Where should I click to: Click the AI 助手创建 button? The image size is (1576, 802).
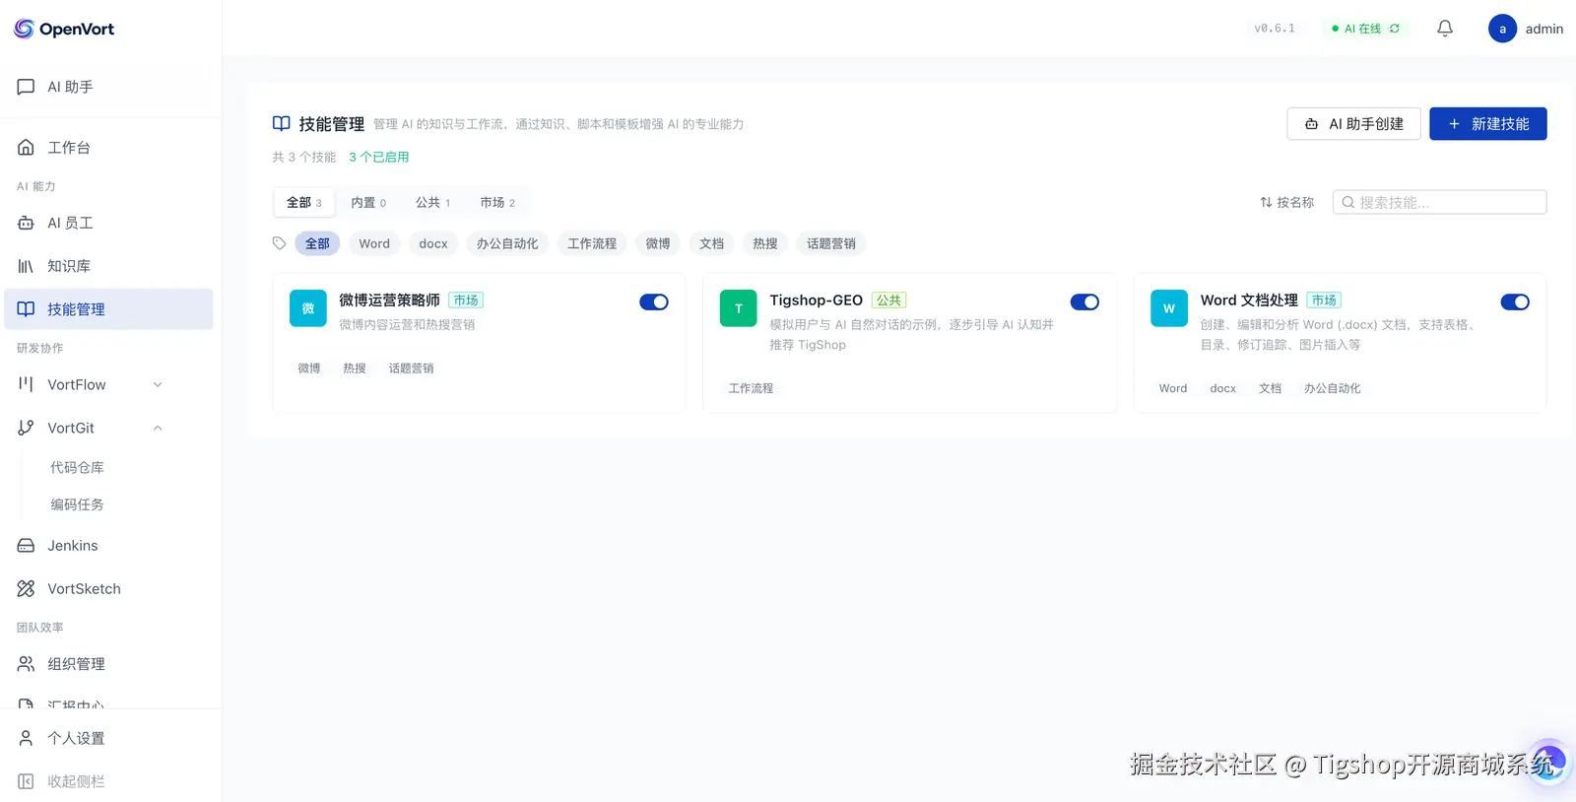tap(1354, 124)
